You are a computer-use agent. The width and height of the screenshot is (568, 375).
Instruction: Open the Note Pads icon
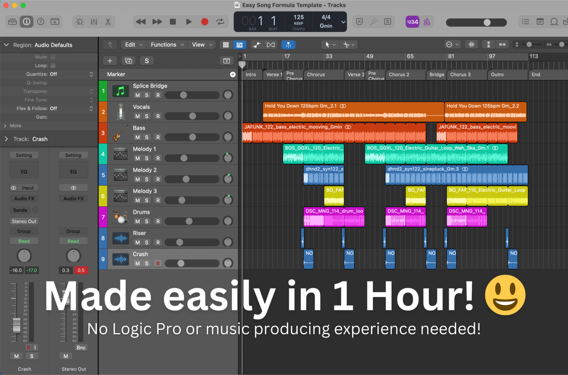click(x=540, y=22)
